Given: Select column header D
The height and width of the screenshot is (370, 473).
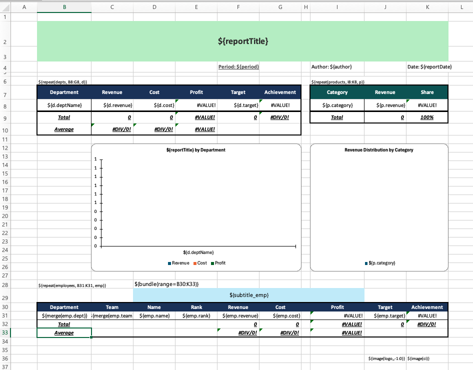Looking at the screenshot, I should coord(154,7).
